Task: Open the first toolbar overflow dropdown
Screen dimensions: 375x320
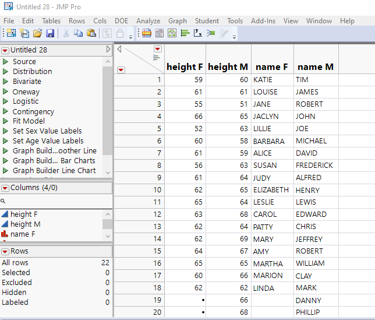Action: click(x=130, y=37)
